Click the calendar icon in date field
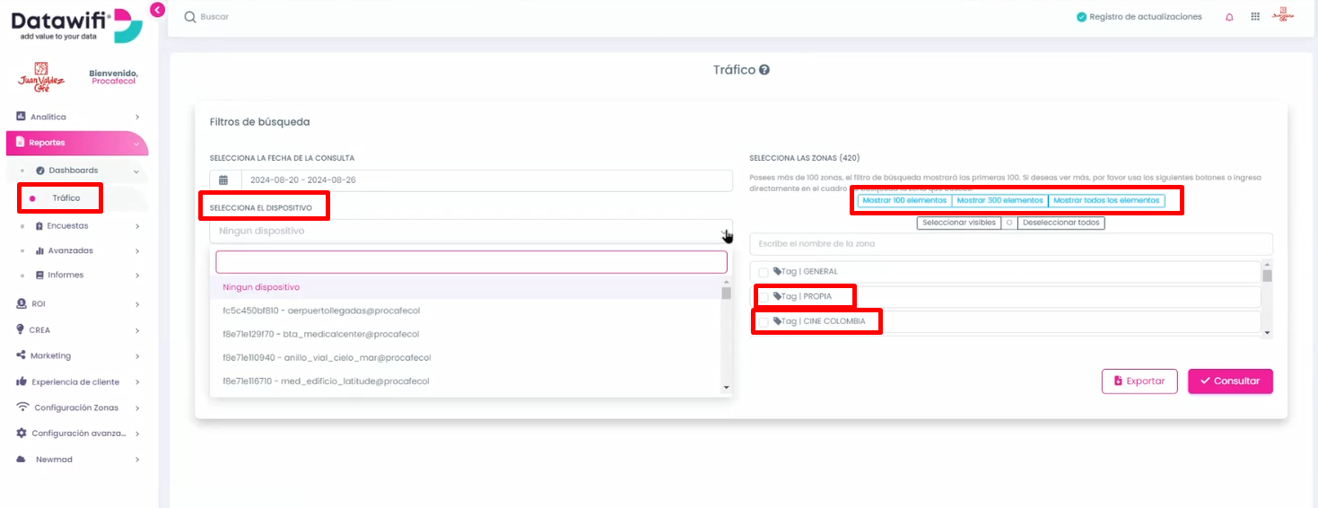This screenshot has height=508, width=1318. click(x=223, y=180)
